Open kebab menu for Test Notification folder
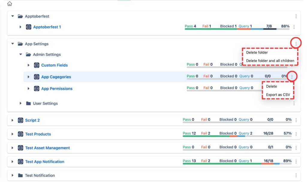Viewport: 307px width, 182px height. [296, 175]
